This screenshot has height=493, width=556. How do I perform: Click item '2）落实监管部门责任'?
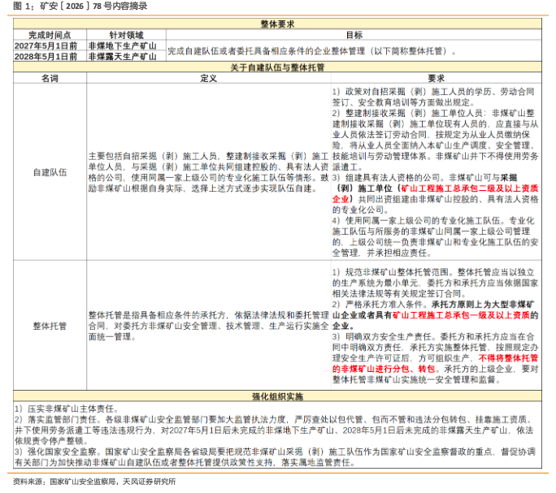274,430
